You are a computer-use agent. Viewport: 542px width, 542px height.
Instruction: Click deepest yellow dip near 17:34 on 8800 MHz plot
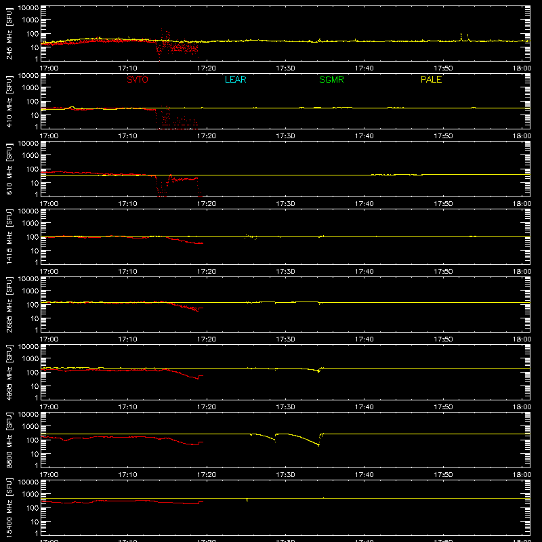[318, 445]
